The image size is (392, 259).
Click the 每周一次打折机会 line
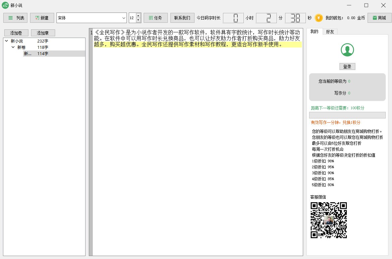328,149
